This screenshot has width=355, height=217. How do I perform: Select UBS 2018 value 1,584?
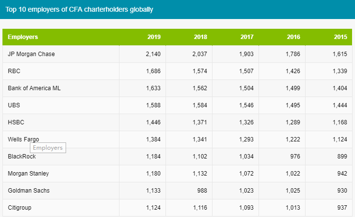200,105
